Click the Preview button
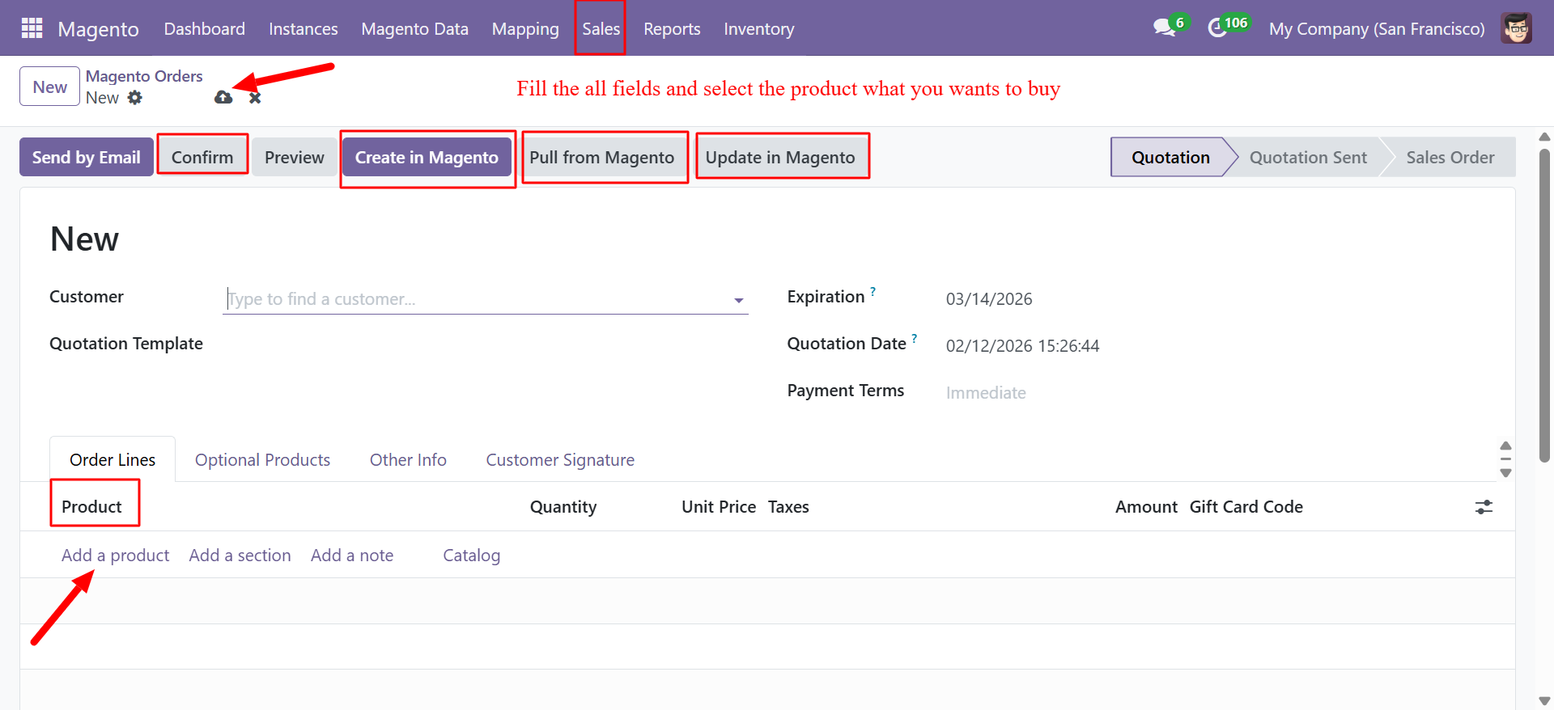1554x710 pixels. pos(295,157)
